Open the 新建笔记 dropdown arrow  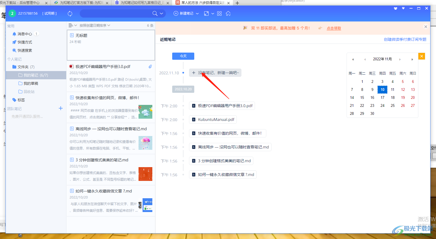click(197, 13)
